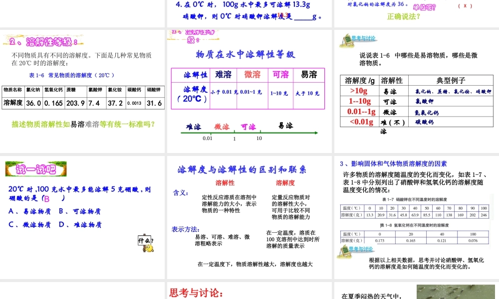The height and width of the screenshot is (299, 499).
Task: Click the 36.0 cell under 氯化钠
Action: [x=33, y=103]
